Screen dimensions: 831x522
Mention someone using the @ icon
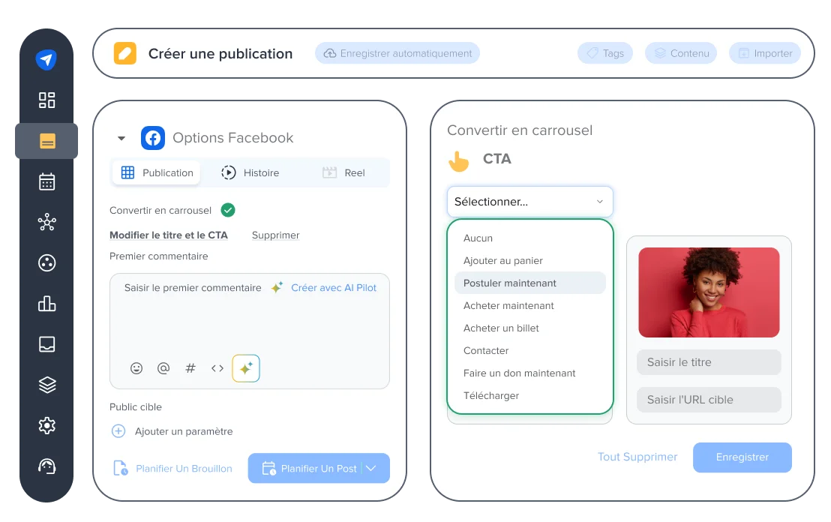[163, 368]
